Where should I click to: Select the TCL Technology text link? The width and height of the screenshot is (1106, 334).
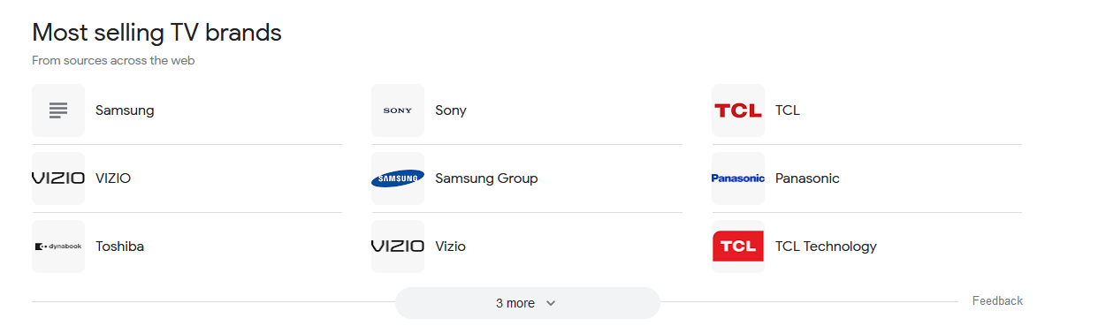(826, 247)
